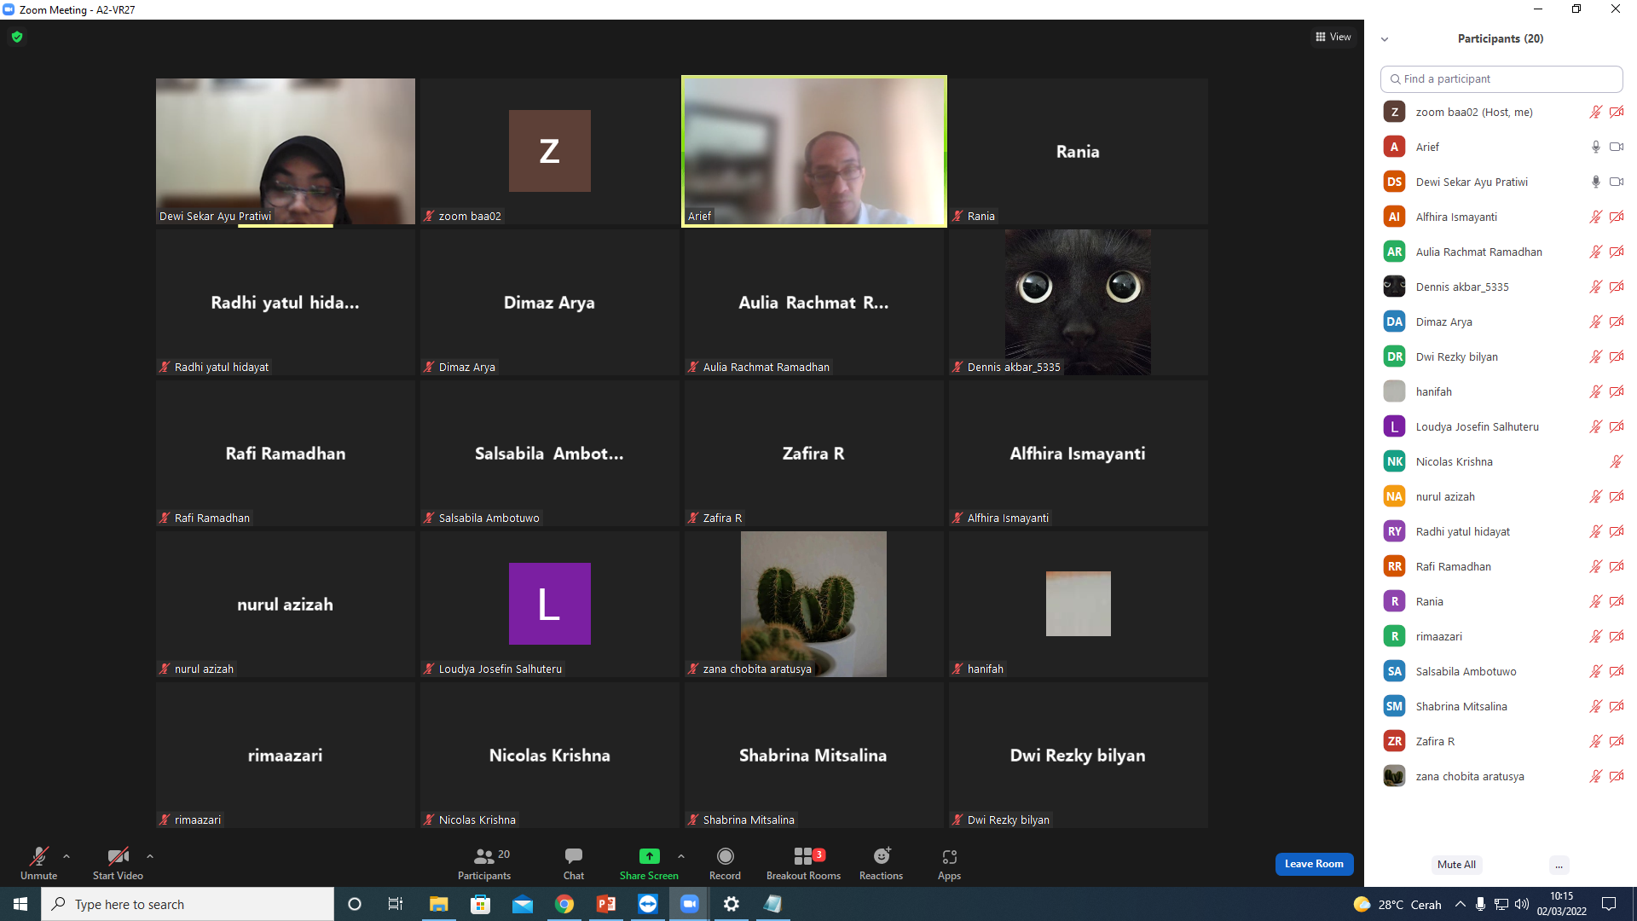1637x921 pixels.
Task: Open the volume control in system tray
Action: pyautogui.click(x=1522, y=904)
